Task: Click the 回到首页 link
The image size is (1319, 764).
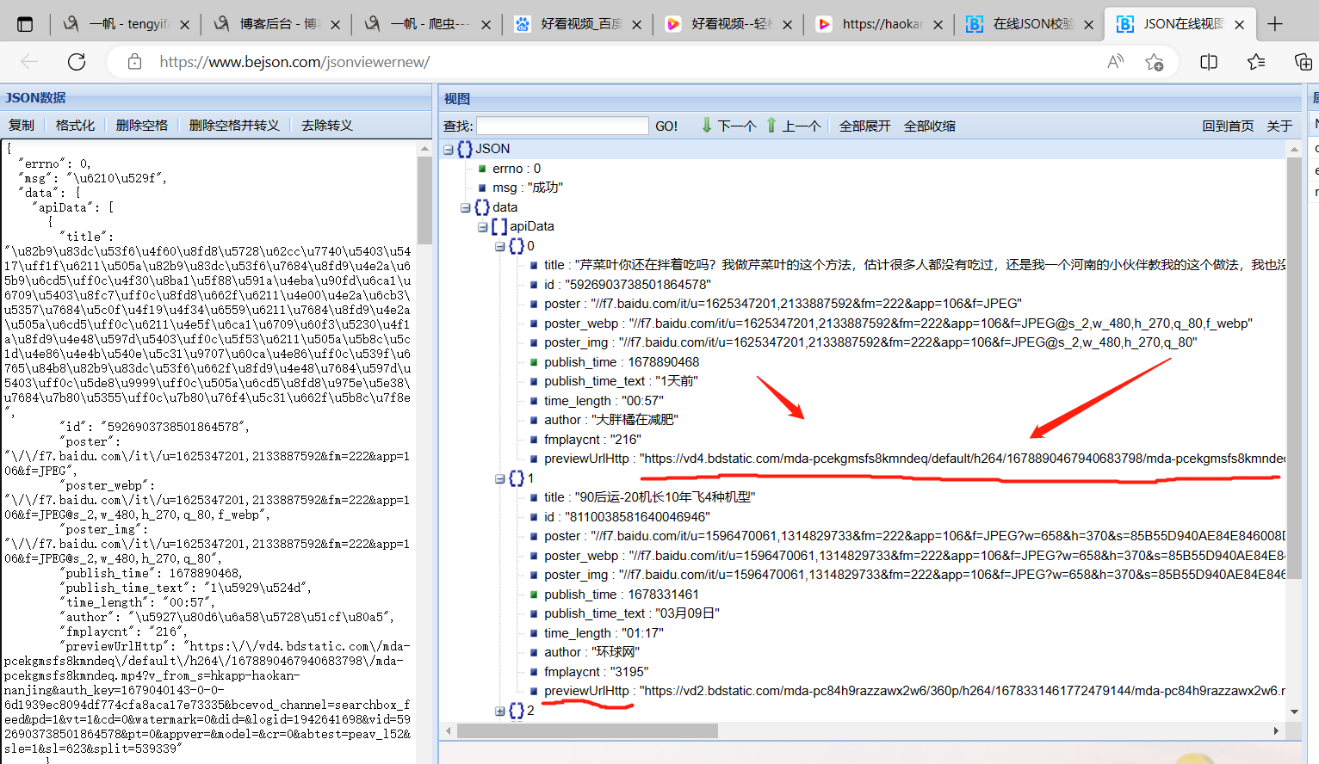Action: (x=1228, y=126)
